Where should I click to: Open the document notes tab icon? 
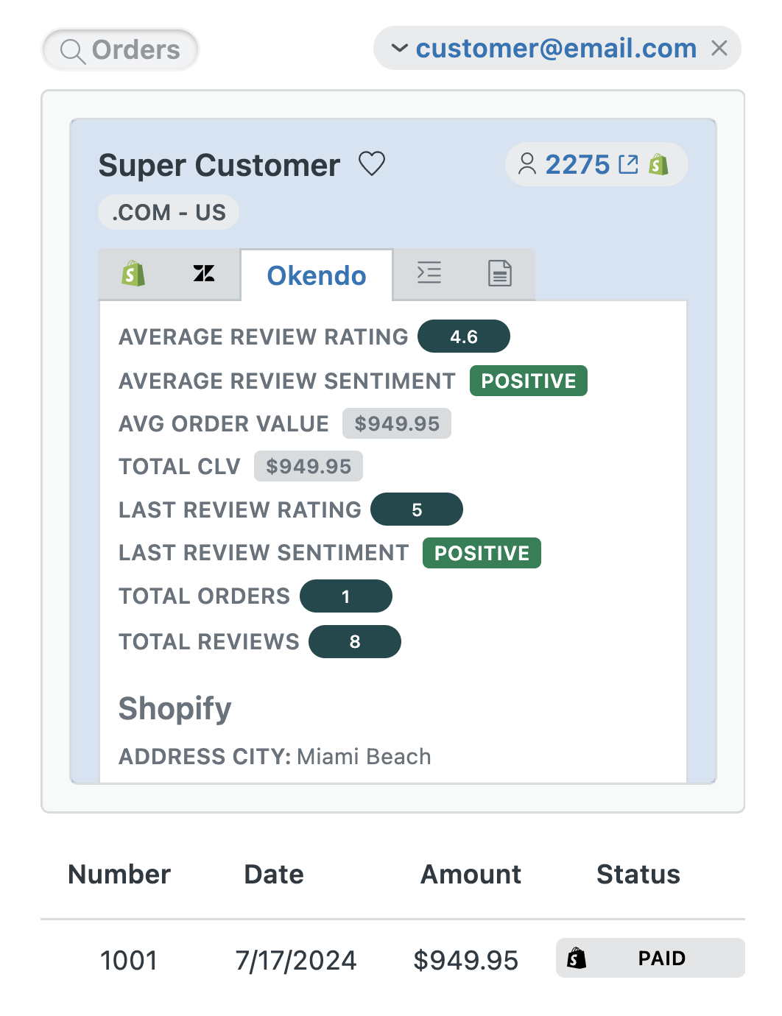pos(500,273)
